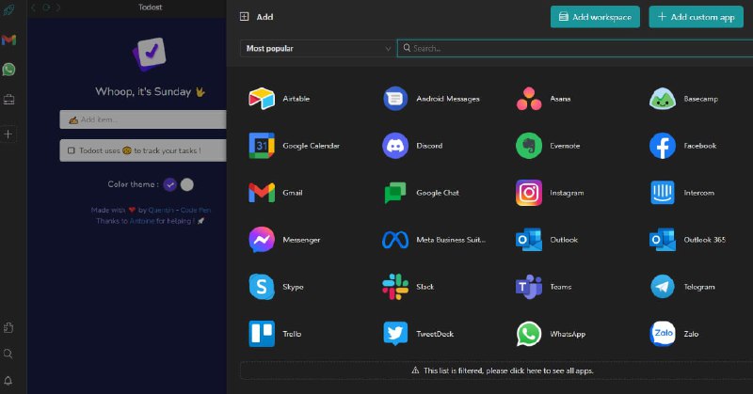Open the extensions puzzle icon in sidebar
Screen dimensions: 753x394
pyautogui.click(x=8, y=328)
